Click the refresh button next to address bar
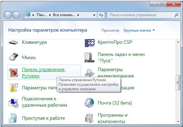This screenshot has height=127, width=183. 101,15
